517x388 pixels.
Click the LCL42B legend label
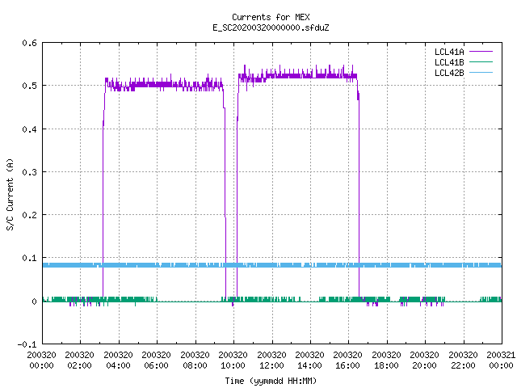[x=449, y=73]
